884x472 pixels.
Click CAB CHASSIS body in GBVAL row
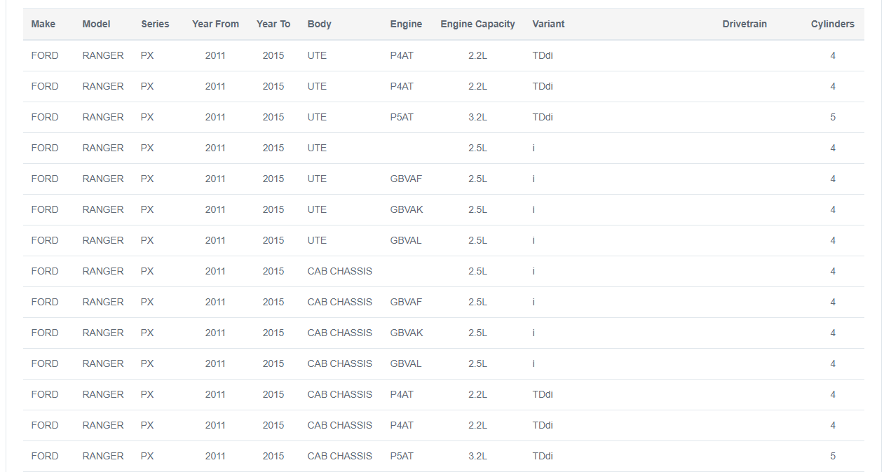pyautogui.click(x=340, y=363)
